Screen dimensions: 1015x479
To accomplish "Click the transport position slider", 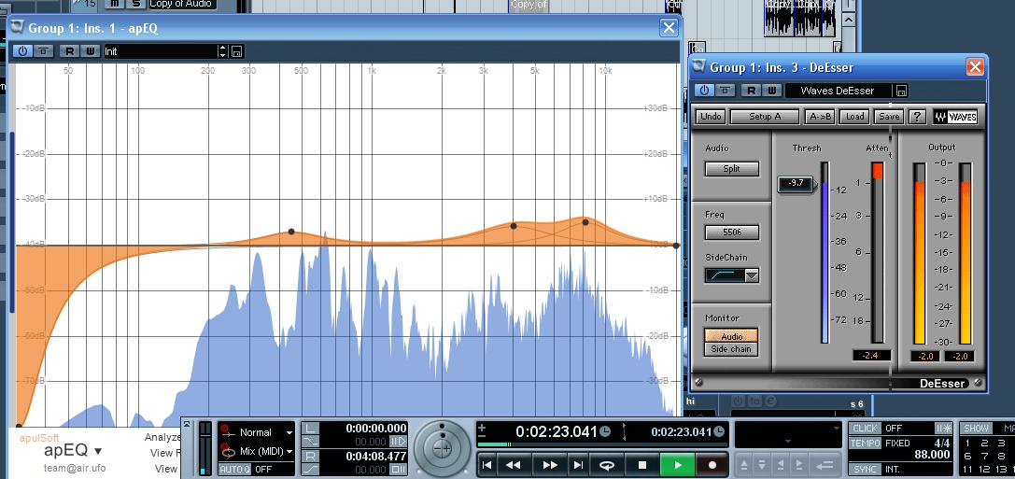I will pyautogui.click(x=602, y=444).
